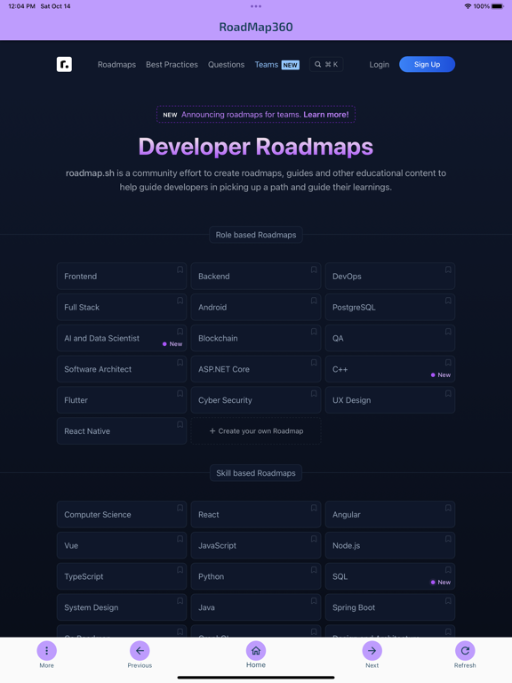Go to Next page arrow

[372, 651]
